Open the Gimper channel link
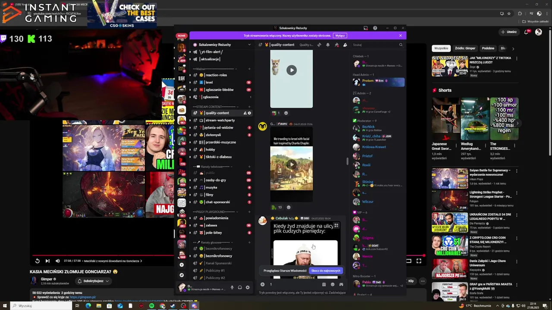The height and width of the screenshot is (310, 552). point(47,279)
